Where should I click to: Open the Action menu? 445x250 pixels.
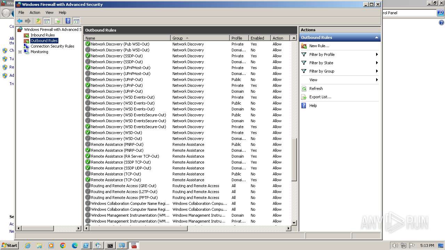(35, 12)
